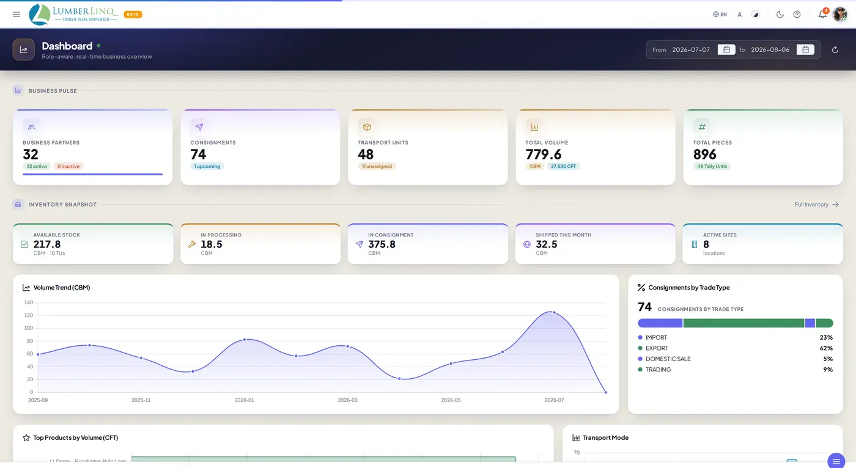Toggle EXPORT series in trade type legend
This screenshot has height=468, width=856.
point(653,348)
